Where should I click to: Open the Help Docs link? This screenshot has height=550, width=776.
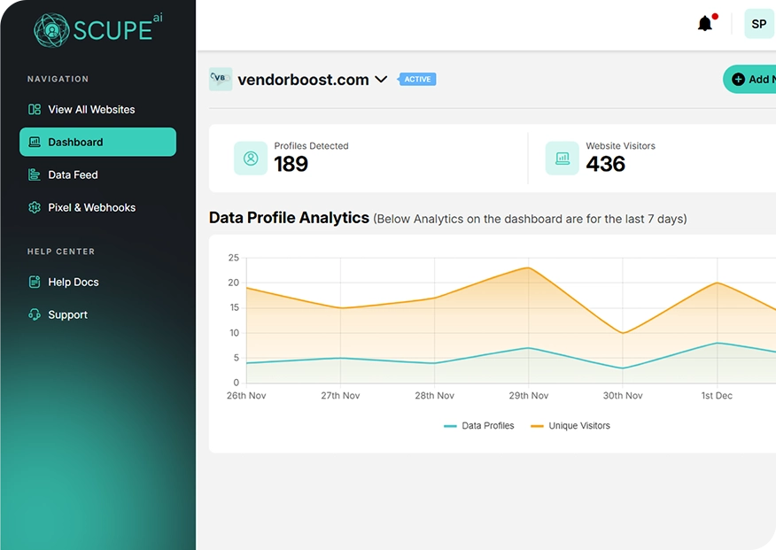point(73,283)
